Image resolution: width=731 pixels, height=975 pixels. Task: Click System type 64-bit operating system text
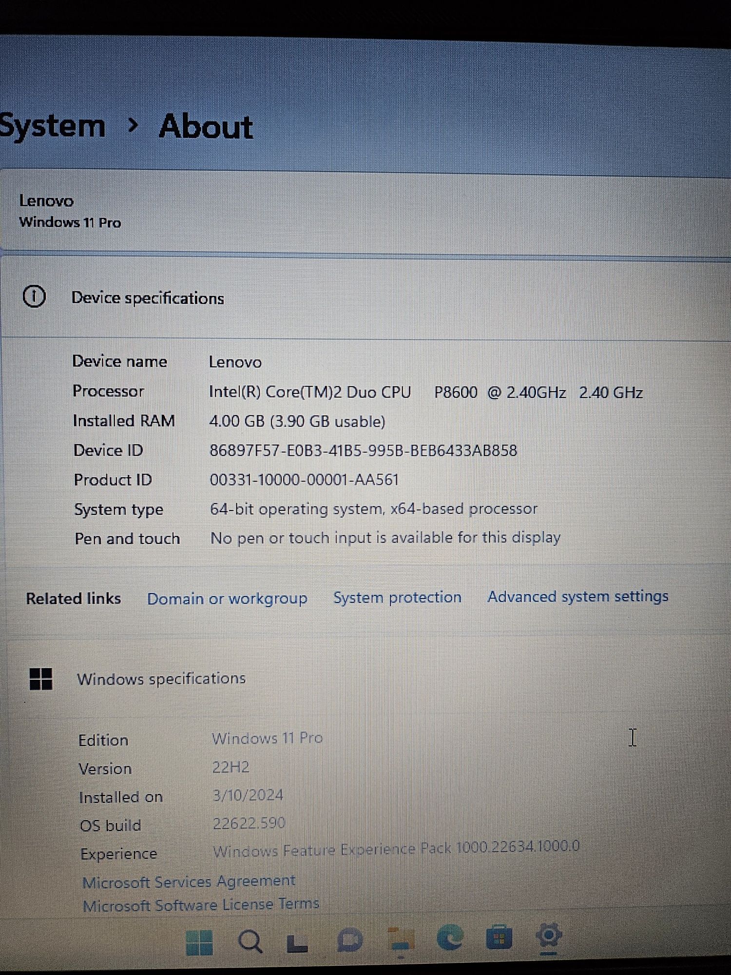click(374, 509)
